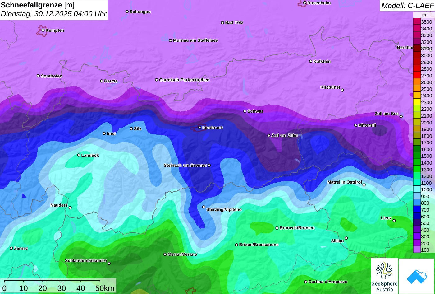Viewport: 435px width, 294px height.
Task: Click the legend value '300'
Action: click(x=425, y=236)
